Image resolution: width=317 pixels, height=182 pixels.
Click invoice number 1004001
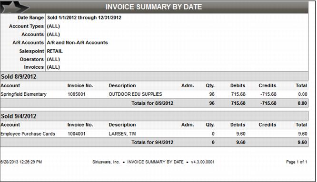point(77,134)
